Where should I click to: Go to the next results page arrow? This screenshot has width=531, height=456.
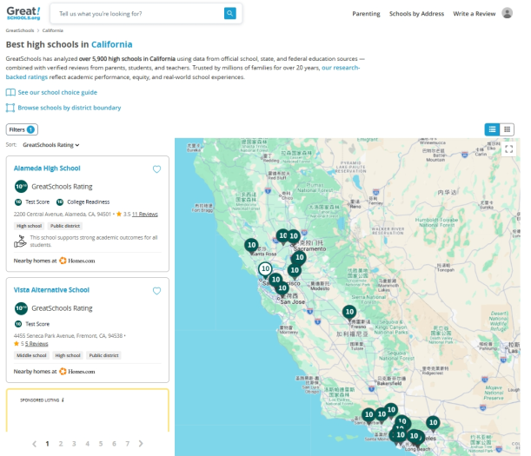click(x=141, y=444)
